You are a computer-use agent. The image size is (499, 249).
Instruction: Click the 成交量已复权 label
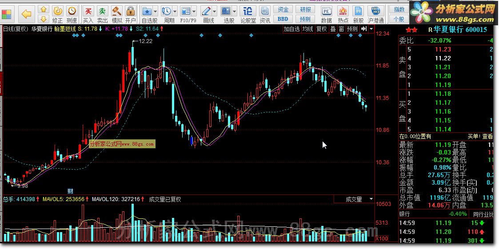point(165,199)
